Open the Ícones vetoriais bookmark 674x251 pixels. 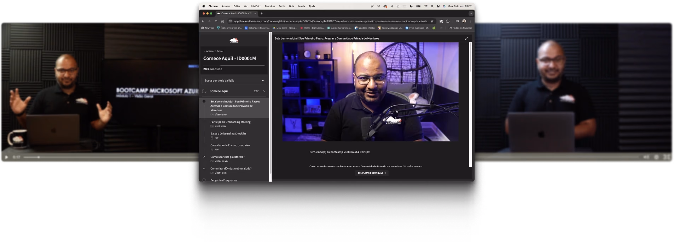[x=229, y=28]
